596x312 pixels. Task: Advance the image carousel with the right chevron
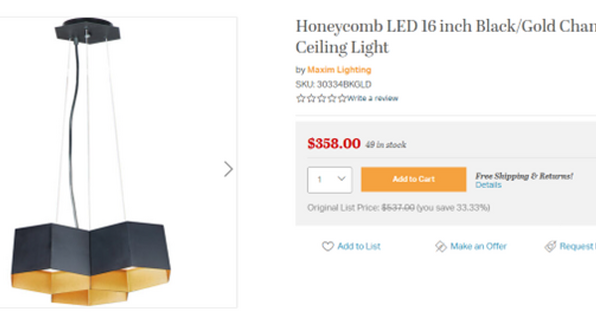(x=228, y=169)
